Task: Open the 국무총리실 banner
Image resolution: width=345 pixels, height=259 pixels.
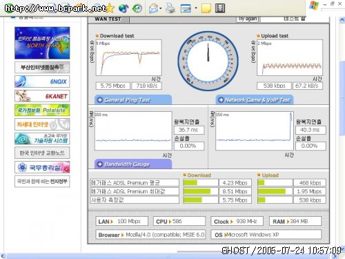Action: 42,167
